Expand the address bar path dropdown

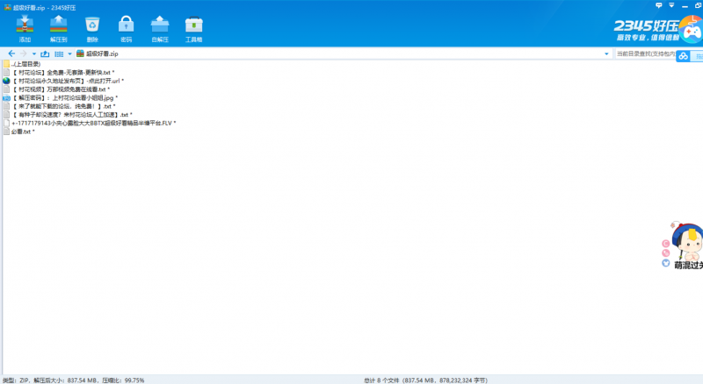coord(606,54)
